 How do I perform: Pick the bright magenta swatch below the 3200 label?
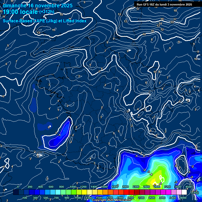[x=168, y=192]
